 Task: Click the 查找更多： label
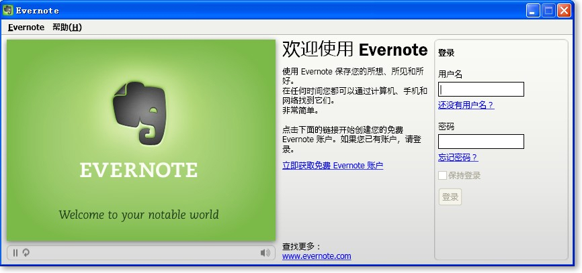click(x=301, y=246)
